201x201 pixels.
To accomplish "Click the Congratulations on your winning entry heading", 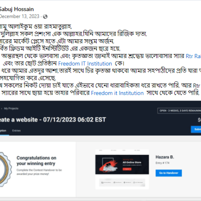I will coord(36,161).
